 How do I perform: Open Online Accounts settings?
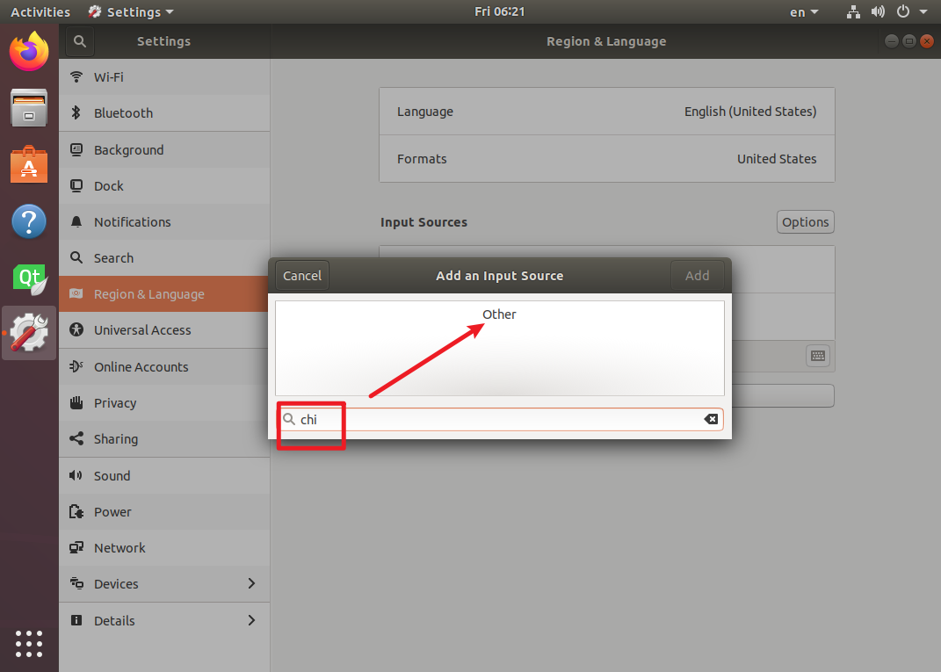point(164,366)
